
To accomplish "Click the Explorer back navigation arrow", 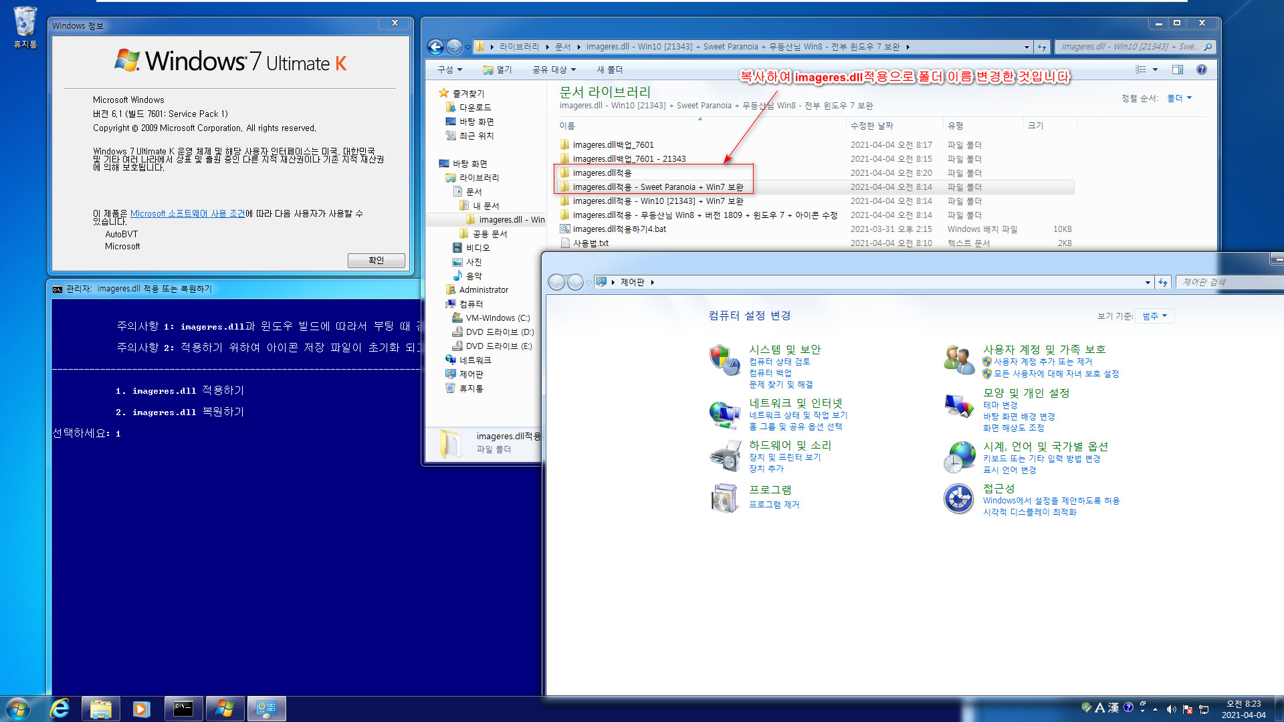I will 435,47.
